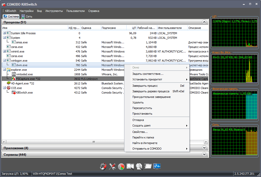
Task: Click the blue monitor pulse icon
Action: pyautogui.click(x=157, y=166)
